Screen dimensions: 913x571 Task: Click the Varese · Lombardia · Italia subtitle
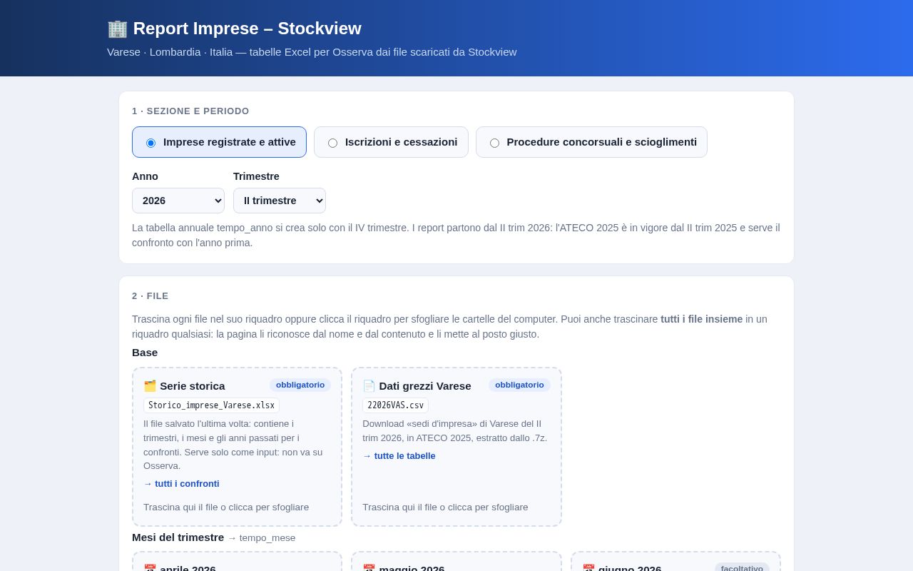point(312,52)
